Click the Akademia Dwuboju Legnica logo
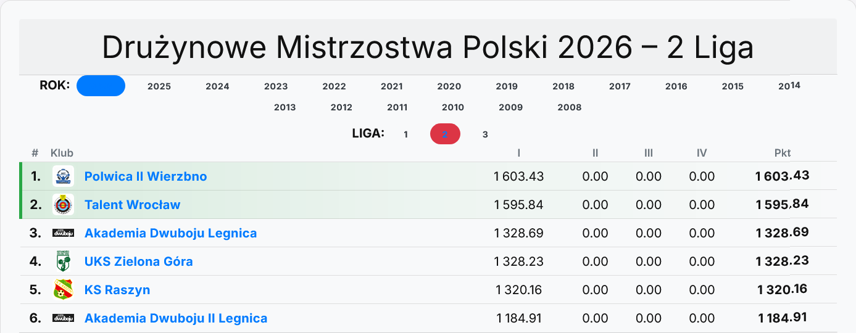The image size is (856, 333). point(63,233)
